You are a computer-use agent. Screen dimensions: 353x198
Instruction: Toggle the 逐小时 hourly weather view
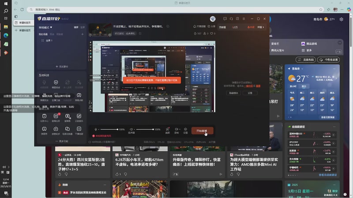click(x=293, y=86)
